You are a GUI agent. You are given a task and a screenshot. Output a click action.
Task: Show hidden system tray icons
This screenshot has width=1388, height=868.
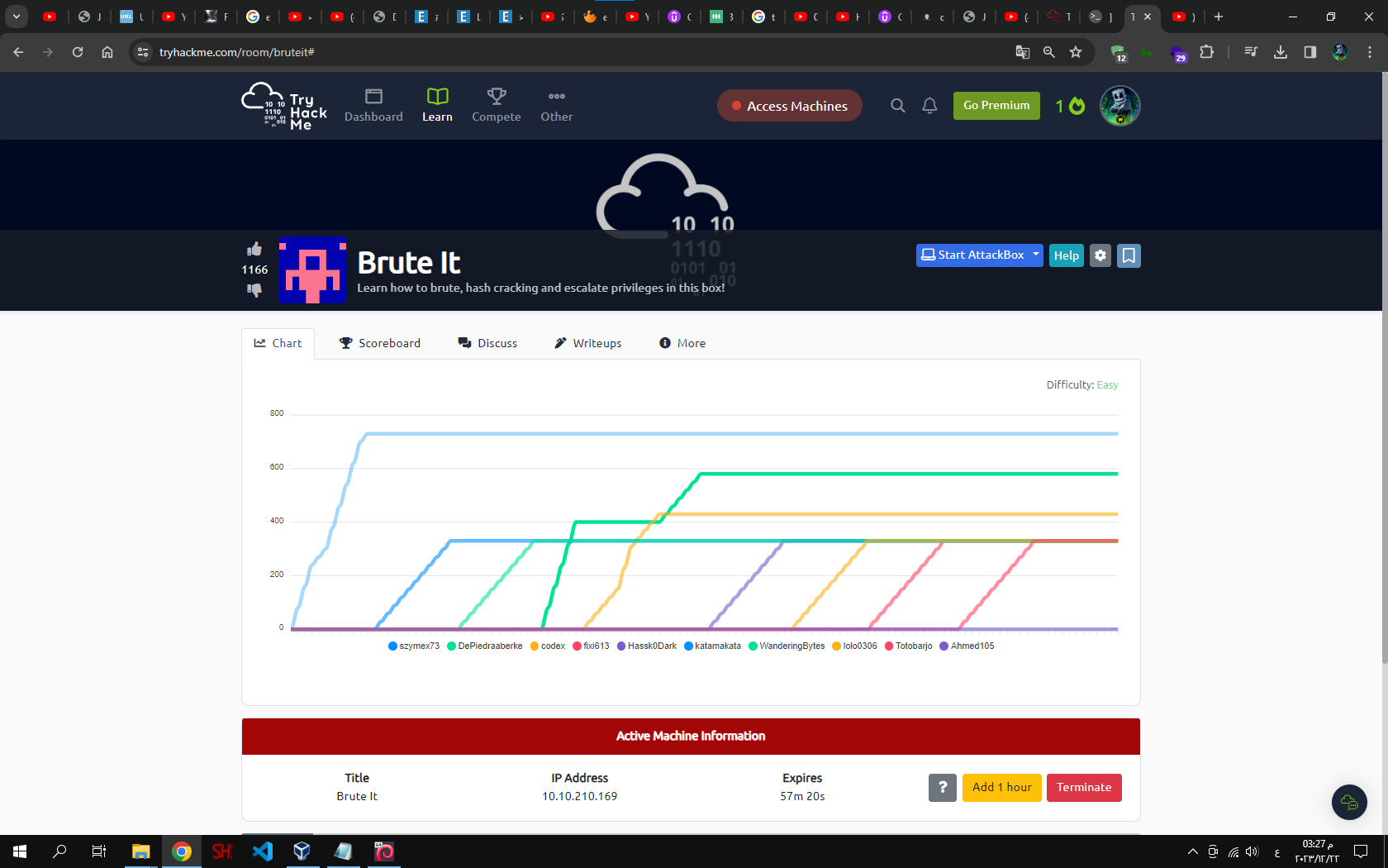pyautogui.click(x=1192, y=851)
